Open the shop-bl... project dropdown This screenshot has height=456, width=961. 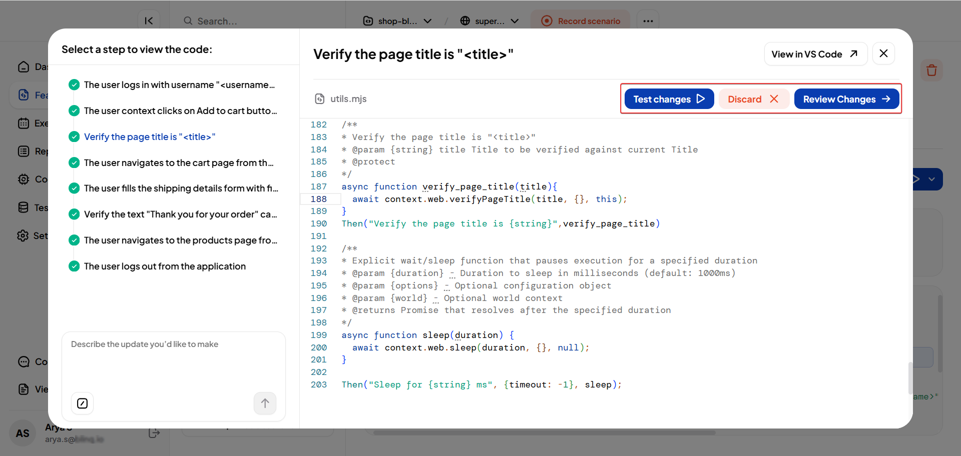(397, 21)
